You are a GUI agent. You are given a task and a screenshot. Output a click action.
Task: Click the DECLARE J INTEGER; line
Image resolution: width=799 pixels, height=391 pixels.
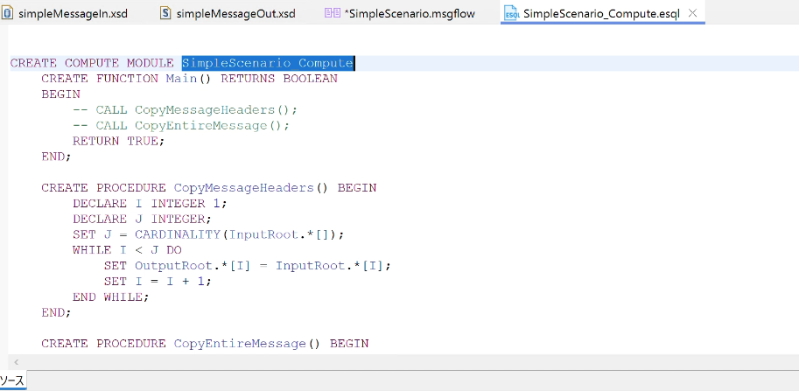[142, 219]
